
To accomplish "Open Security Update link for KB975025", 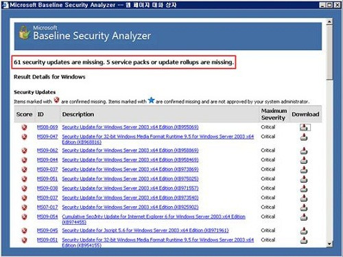I will 130,179.
